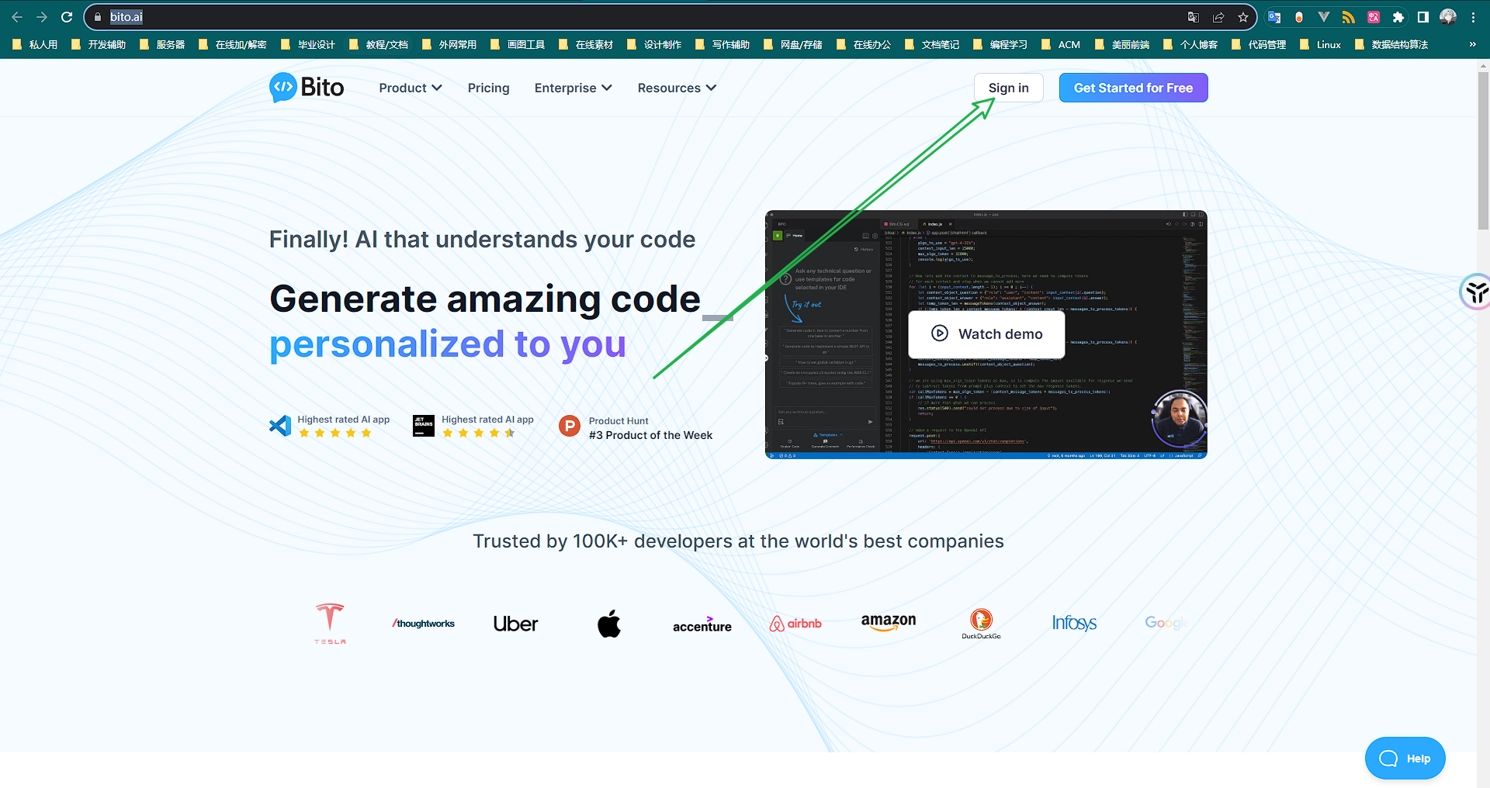The width and height of the screenshot is (1490, 788).
Task: Reload the bito.ai page
Action: click(67, 17)
